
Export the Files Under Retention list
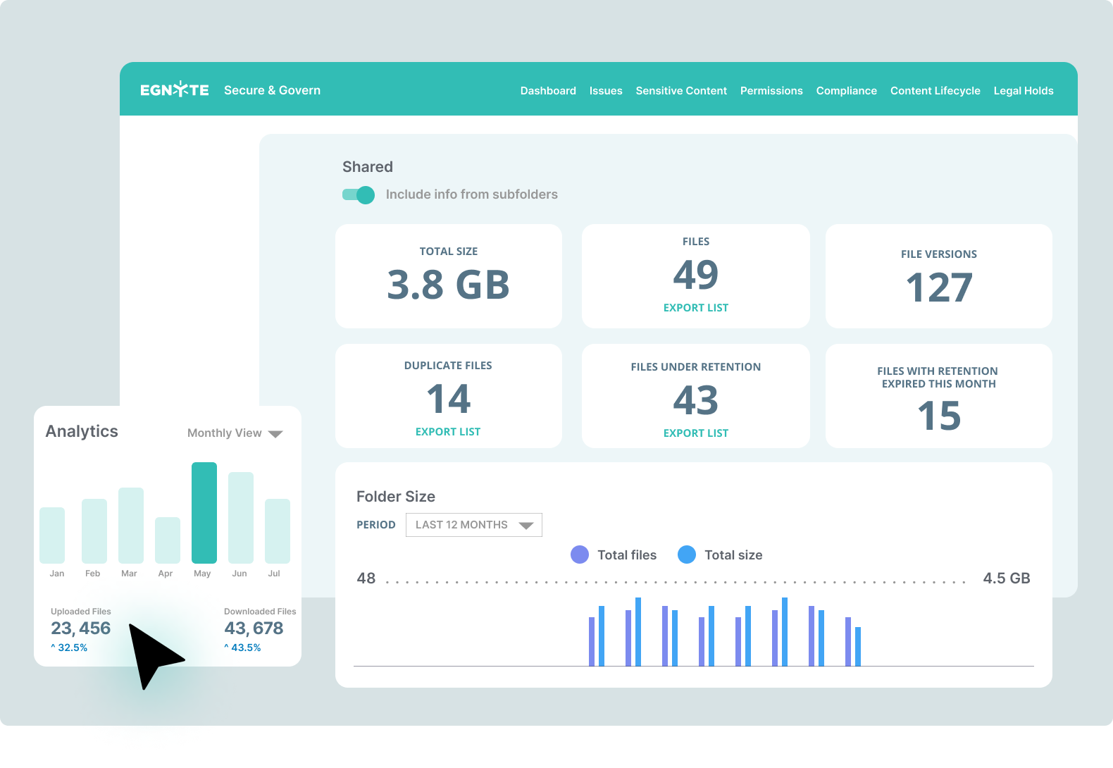[x=695, y=433]
